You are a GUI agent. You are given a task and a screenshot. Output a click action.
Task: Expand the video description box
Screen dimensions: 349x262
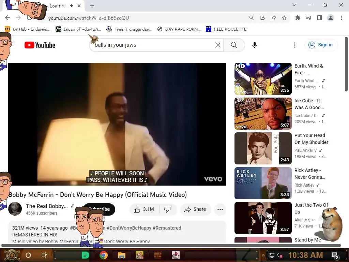[x=117, y=232]
